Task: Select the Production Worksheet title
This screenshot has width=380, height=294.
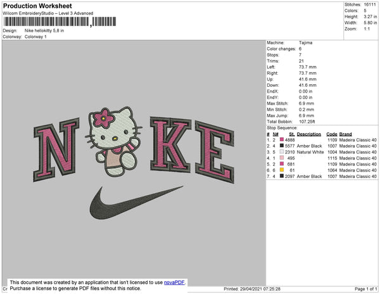Action: click(37, 6)
